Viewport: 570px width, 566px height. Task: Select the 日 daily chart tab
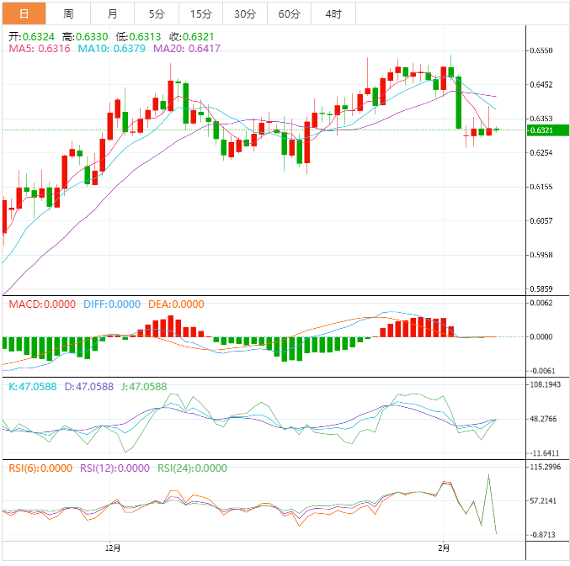click(24, 14)
